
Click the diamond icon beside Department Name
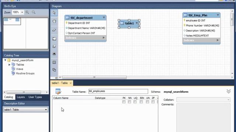pos(66,28)
